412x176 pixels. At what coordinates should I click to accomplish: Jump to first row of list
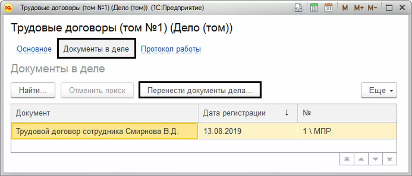coord(346,159)
